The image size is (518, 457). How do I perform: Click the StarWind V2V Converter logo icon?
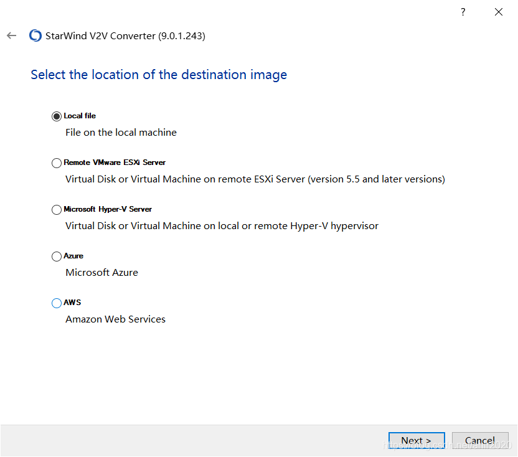[x=35, y=35]
